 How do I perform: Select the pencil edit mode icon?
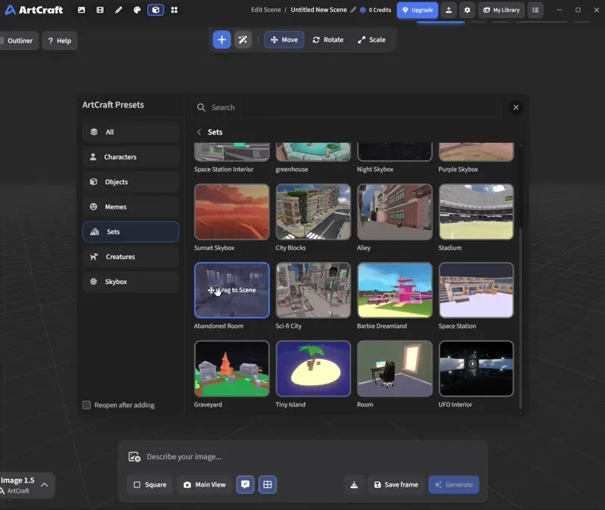point(119,10)
